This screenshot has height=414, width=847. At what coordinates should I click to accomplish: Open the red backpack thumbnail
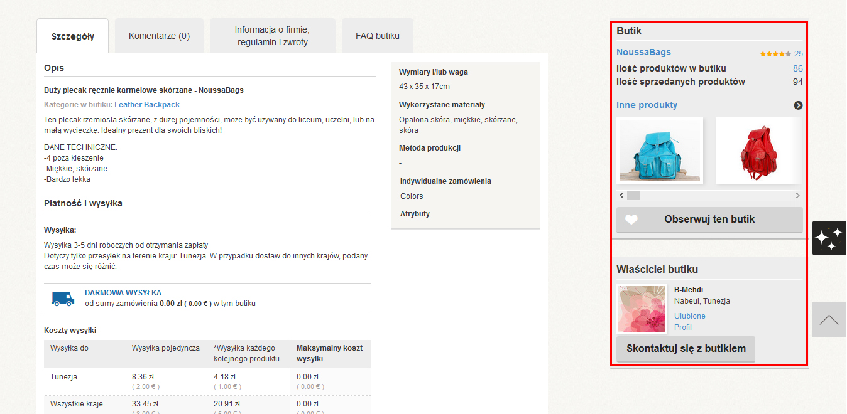pyautogui.click(x=758, y=151)
